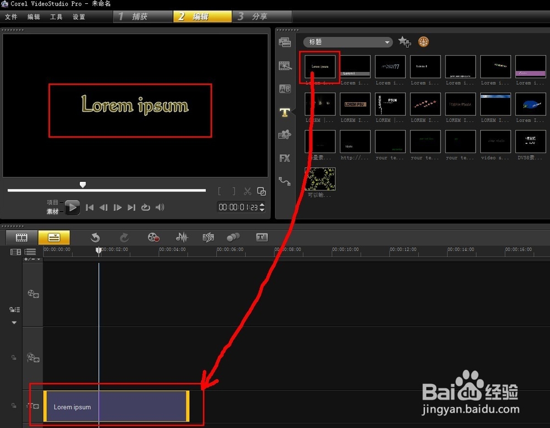
Task: Split clip with scissors icon
Action: coord(248,191)
